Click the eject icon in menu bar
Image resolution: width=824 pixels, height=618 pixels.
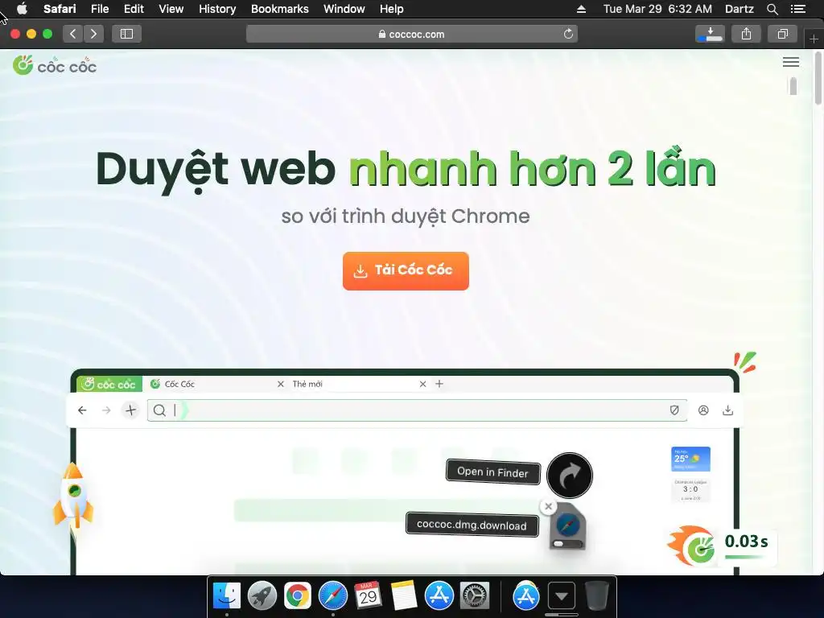581,9
